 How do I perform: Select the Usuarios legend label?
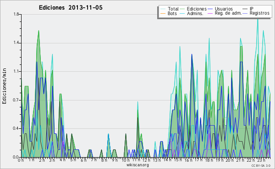pos(224,9)
